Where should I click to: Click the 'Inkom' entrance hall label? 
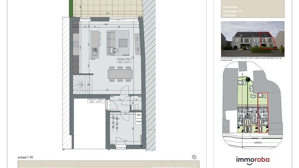click(112, 97)
